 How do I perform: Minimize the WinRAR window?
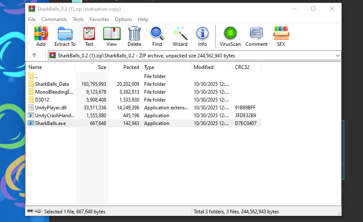click(294, 9)
